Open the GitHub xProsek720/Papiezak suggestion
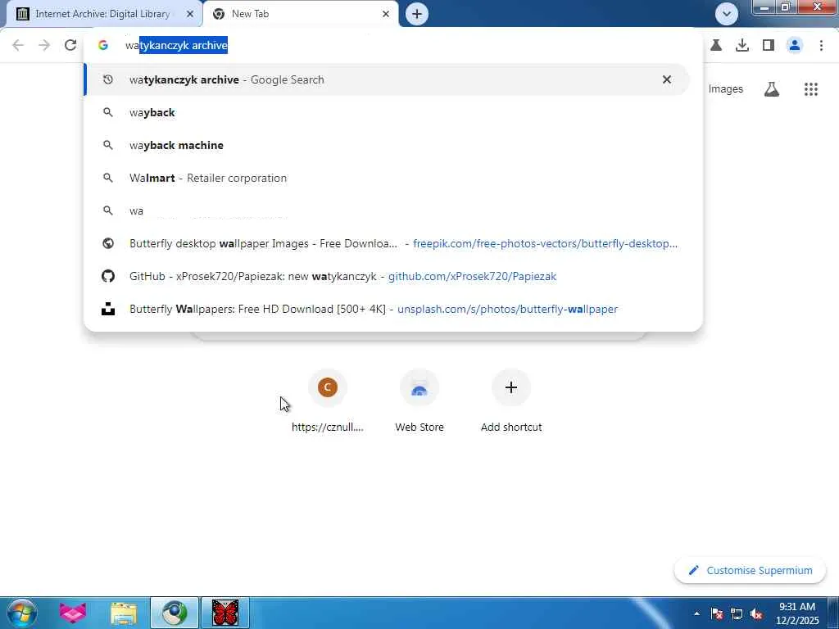The width and height of the screenshot is (839, 629). tap(387, 276)
